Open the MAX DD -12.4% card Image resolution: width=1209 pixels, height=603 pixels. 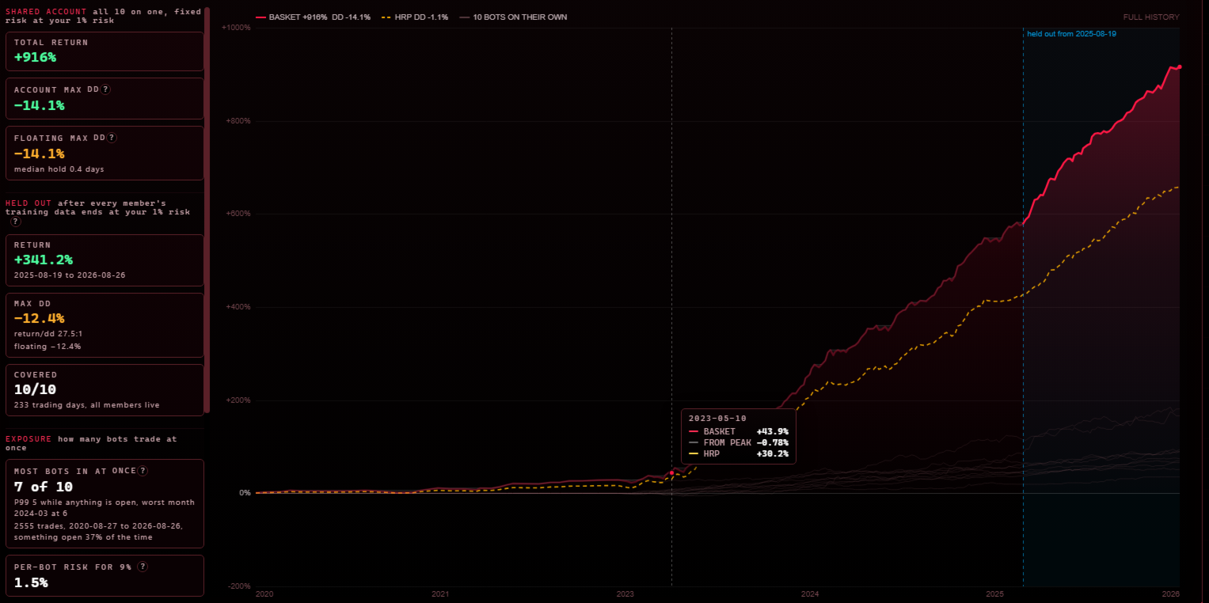pos(105,325)
